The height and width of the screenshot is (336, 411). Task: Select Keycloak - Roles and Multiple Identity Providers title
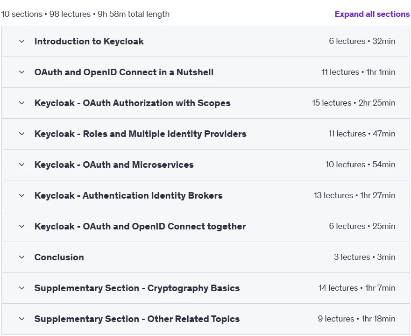click(x=141, y=134)
